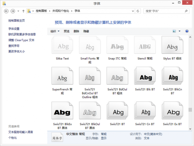Open the 组织 dropdown menu
The width and height of the screenshot is (194, 146).
55,31
